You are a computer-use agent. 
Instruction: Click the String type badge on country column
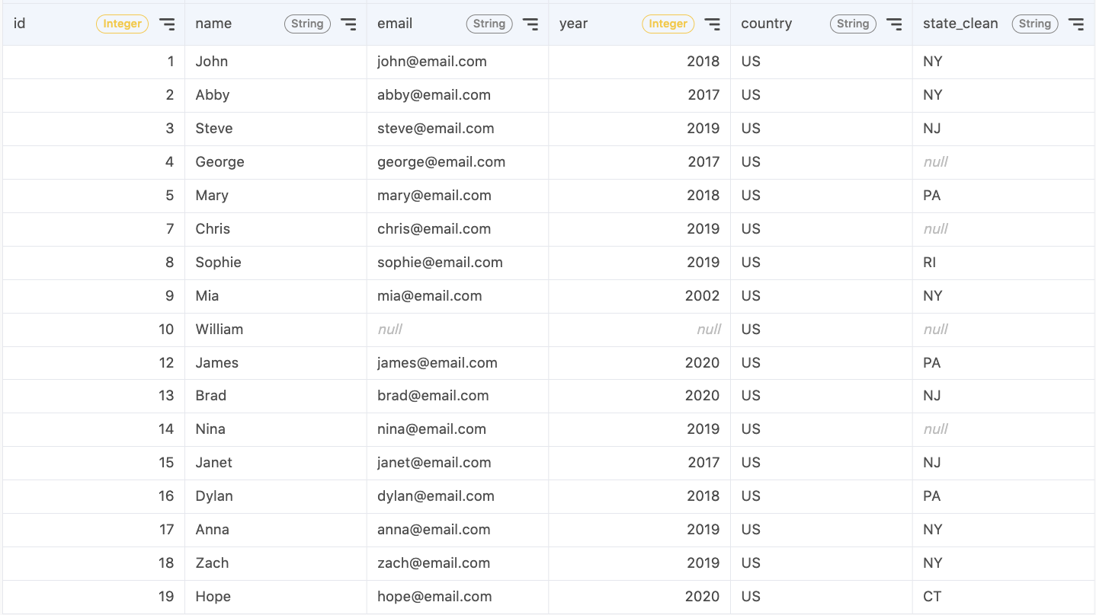[853, 24]
